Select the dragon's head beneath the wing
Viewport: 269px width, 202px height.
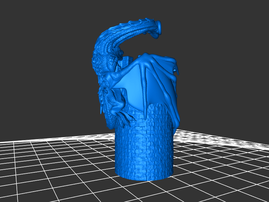113,101
